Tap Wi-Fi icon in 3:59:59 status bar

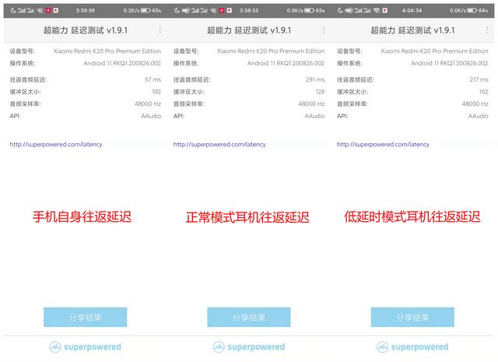pyautogui.click(x=40, y=10)
